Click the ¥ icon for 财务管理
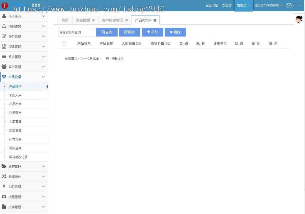The image size is (305, 214). pyautogui.click(x=3, y=186)
